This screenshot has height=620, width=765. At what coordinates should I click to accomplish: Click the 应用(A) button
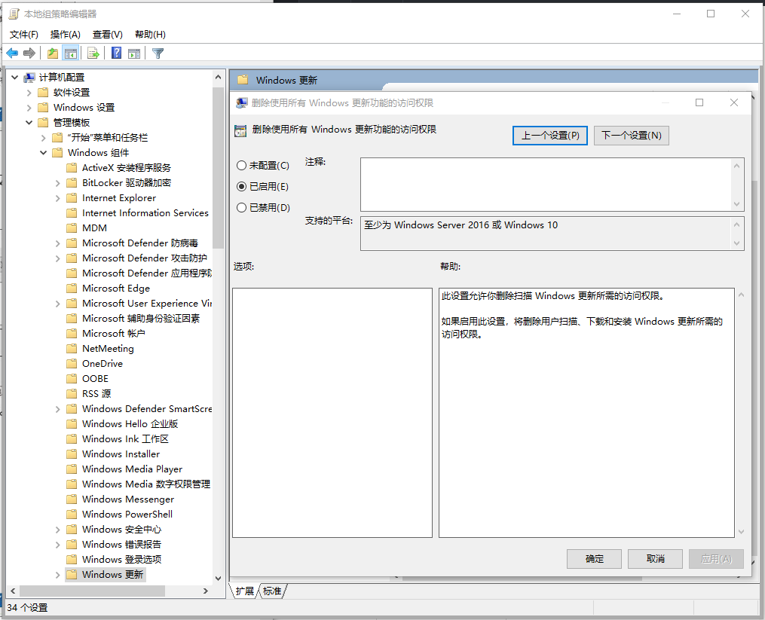(716, 558)
